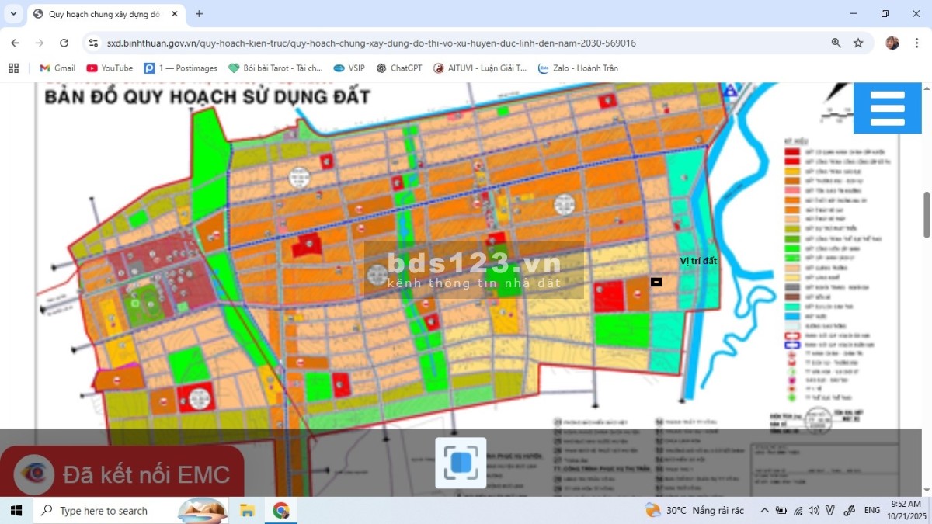Expand hidden icons in the system tray
The height and width of the screenshot is (524, 932).
point(763,510)
